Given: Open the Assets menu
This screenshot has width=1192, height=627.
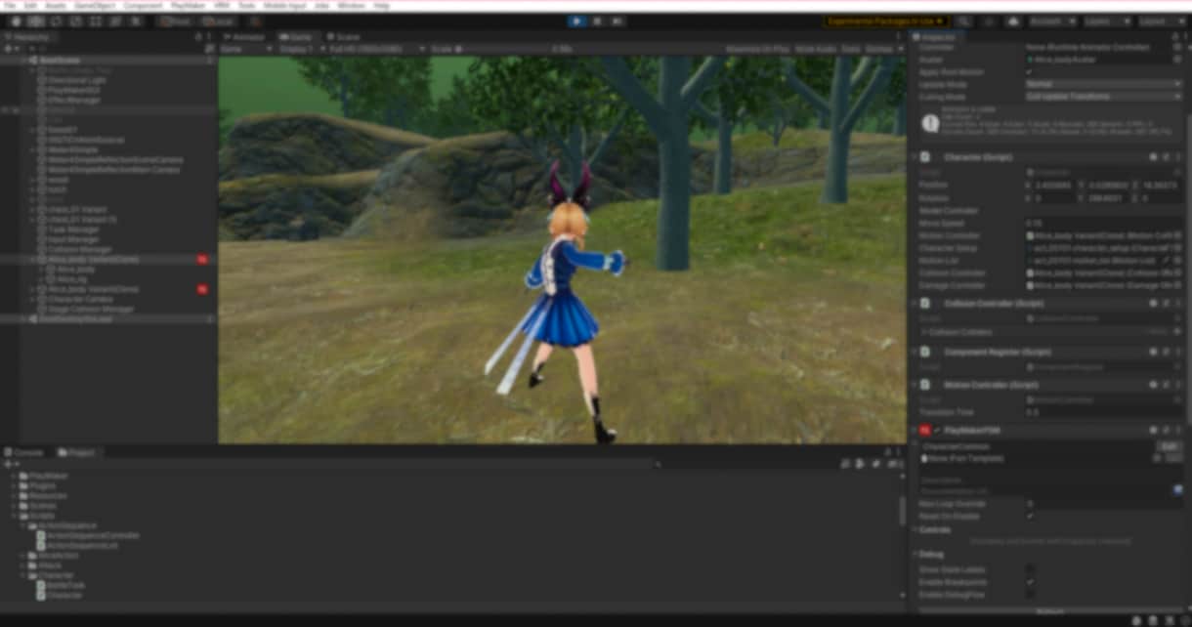Looking at the screenshot, I should click(55, 6).
